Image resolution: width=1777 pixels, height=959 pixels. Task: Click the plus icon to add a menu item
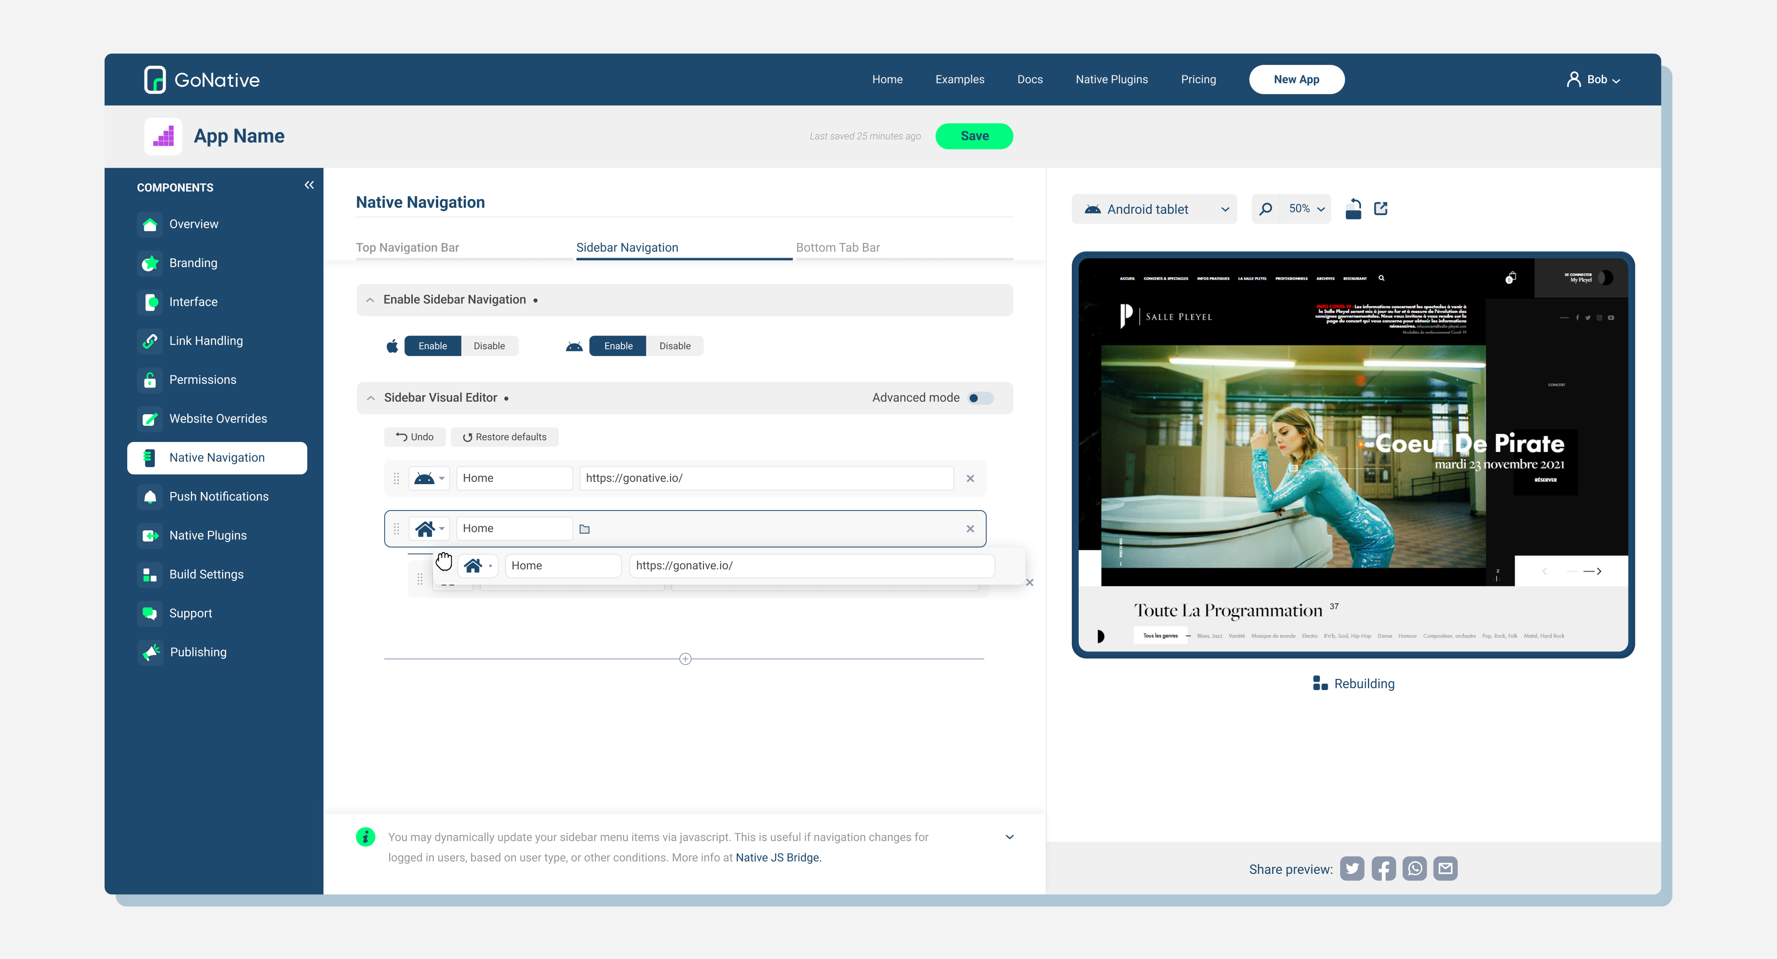[x=685, y=659]
